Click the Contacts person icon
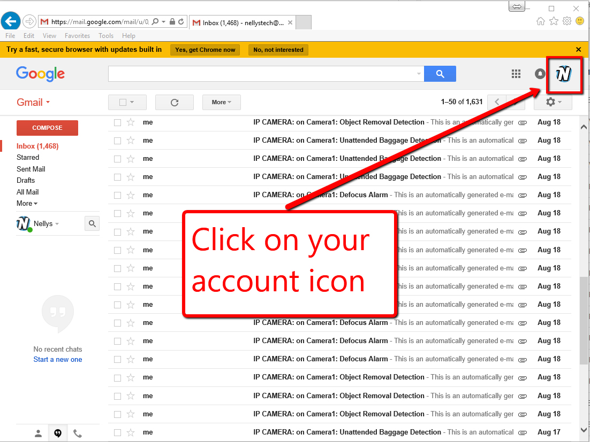The height and width of the screenshot is (442, 590). point(38,433)
